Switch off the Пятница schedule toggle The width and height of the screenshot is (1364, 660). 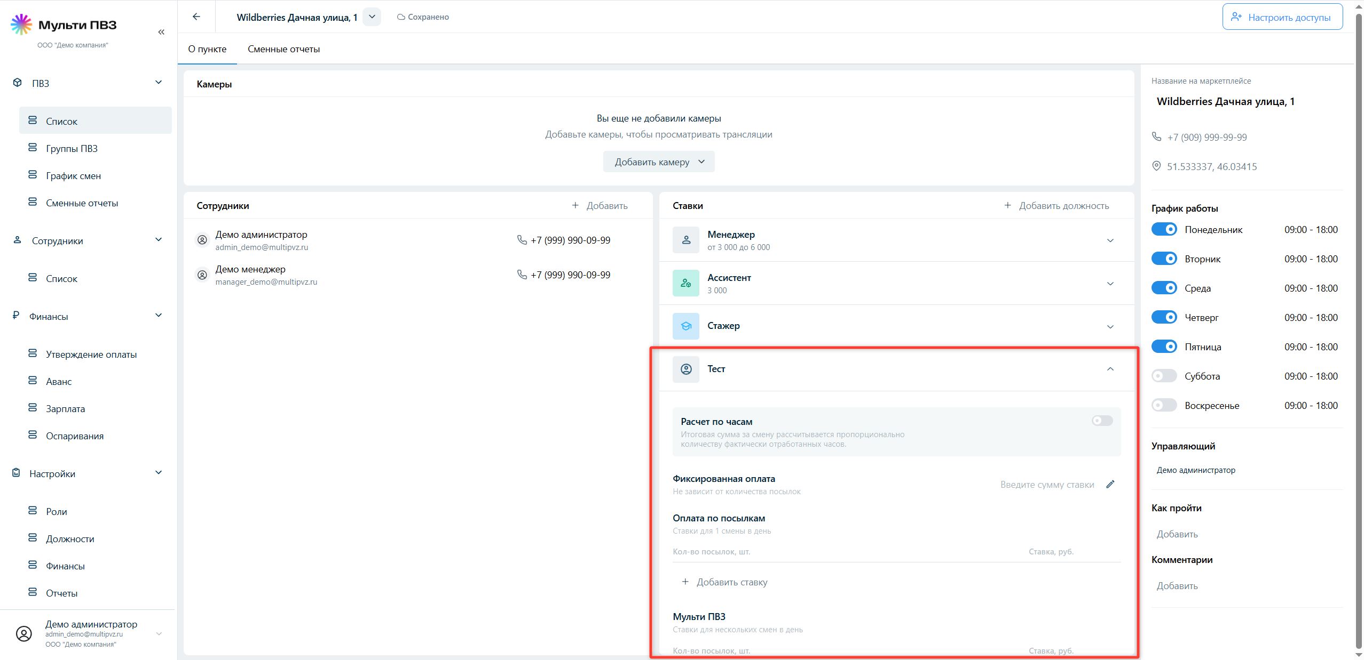click(1164, 347)
